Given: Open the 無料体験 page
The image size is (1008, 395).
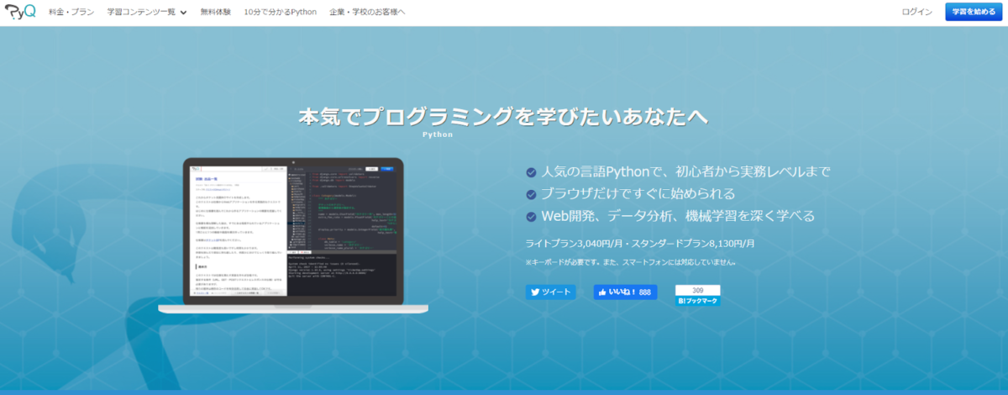Looking at the screenshot, I should [215, 12].
